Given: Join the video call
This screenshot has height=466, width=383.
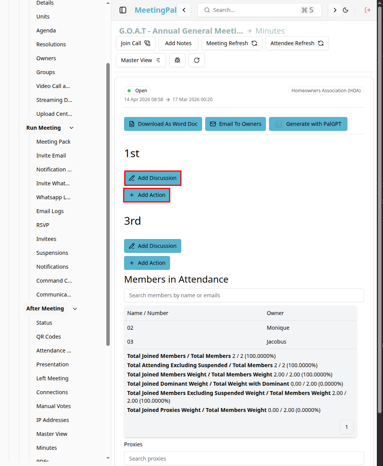Looking at the screenshot, I should coord(136,43).
